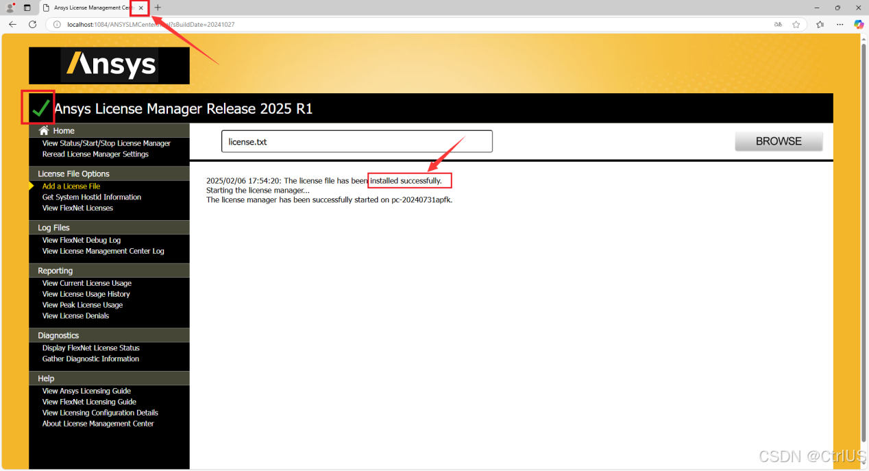Open View License Denials
This screenshot has width=869, height=471.
(x=75, y=316)
